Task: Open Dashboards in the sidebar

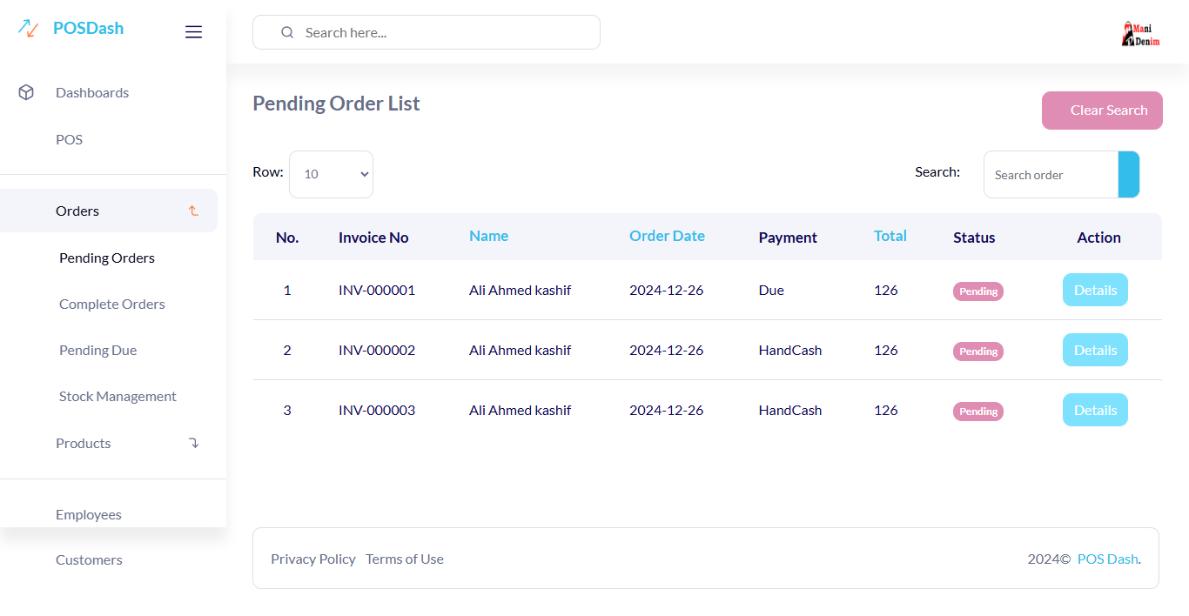Action: coord(92,92)
